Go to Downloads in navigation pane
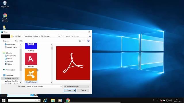 (11, 45)
